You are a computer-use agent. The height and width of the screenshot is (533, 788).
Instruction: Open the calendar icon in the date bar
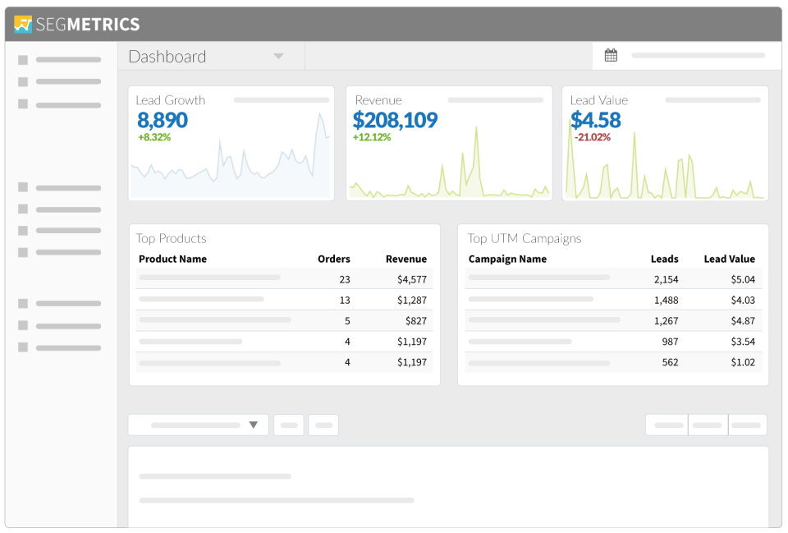[x=611, y=54]
